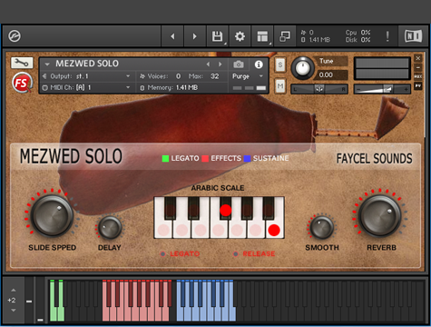Viewport: 431px width, 327px height.
Task: Click the FAYCEL SOUNDS title text
Action: tap(375, 159)
